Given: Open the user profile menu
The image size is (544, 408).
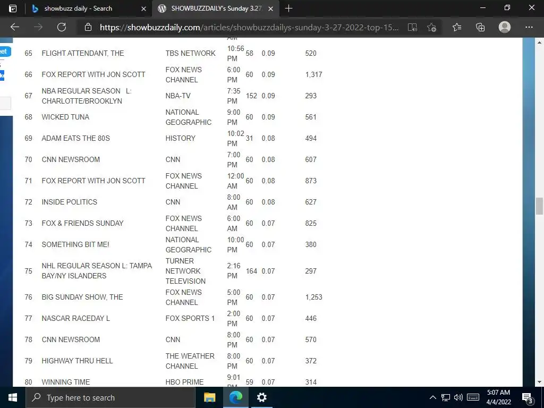Looking at the screenshot, I should 505,27.
